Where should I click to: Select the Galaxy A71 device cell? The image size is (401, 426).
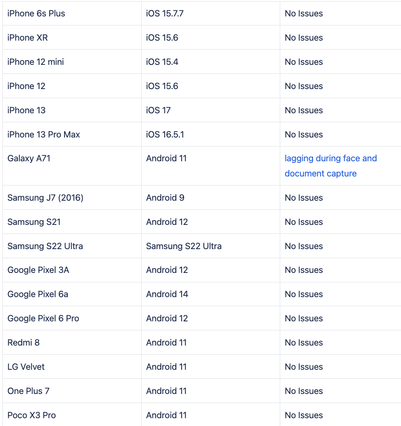[x=72, y=166]
